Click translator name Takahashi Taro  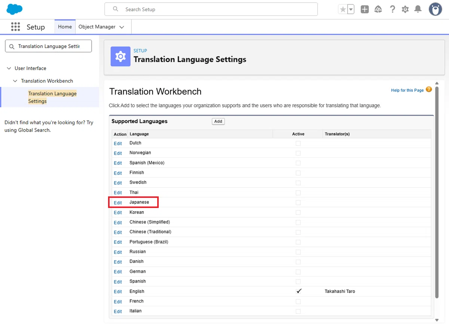(340, 291)
